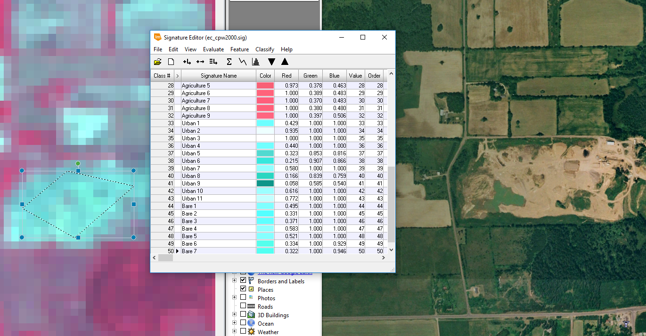Replace current signature using arrow icon
Screen dimensions: 646x336
200,61
